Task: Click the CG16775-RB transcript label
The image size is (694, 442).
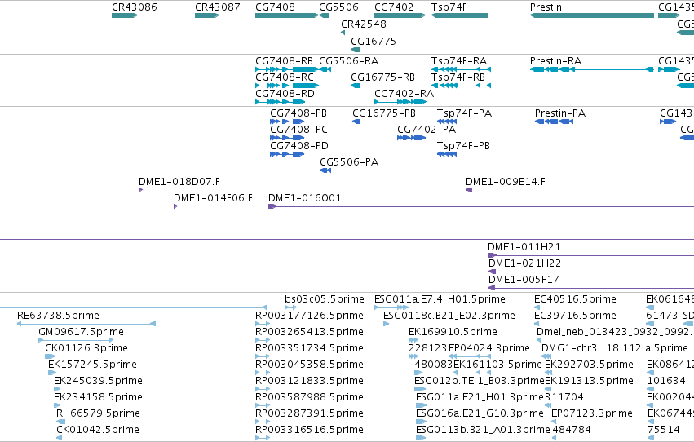Action: point(382,77)
